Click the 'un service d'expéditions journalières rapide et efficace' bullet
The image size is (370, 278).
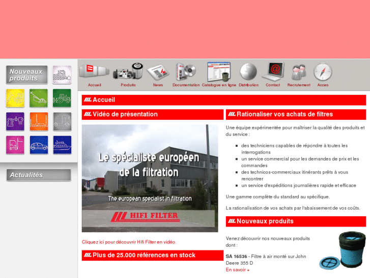[x=299, y=186]
